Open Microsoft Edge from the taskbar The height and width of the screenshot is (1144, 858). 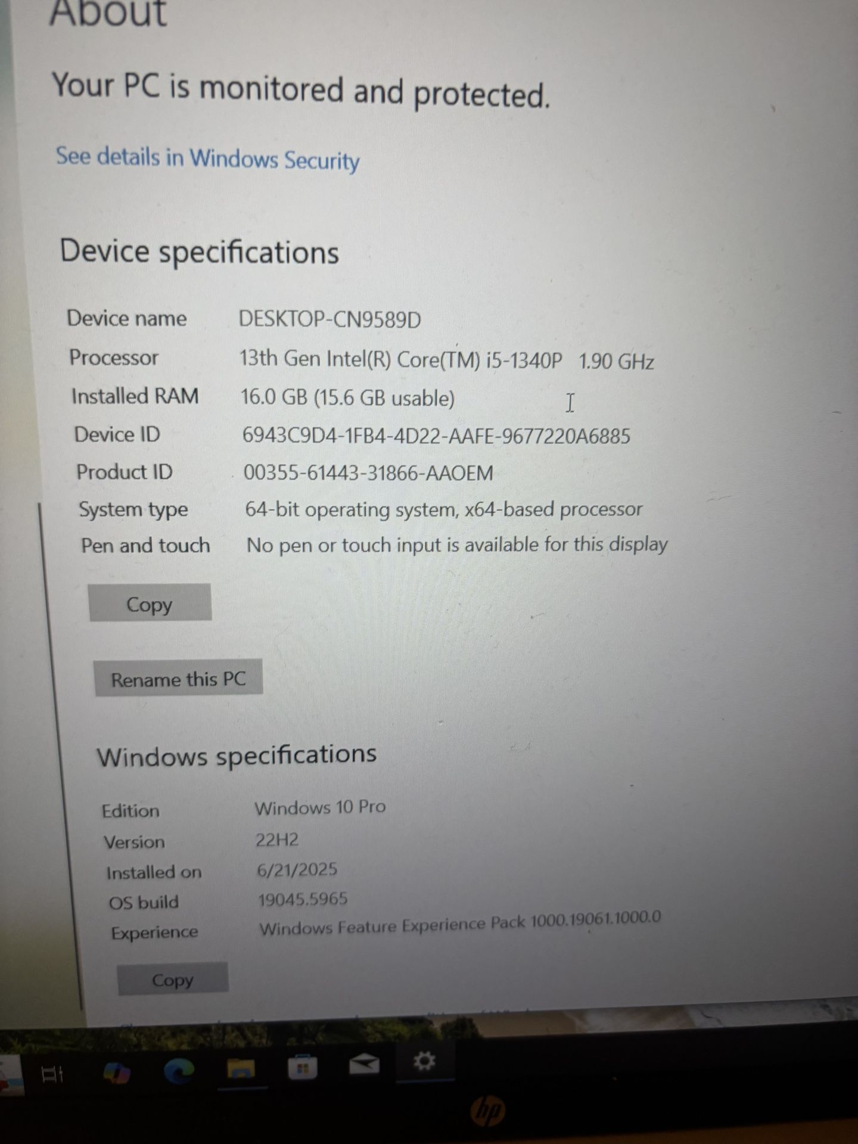[179, 1071]
